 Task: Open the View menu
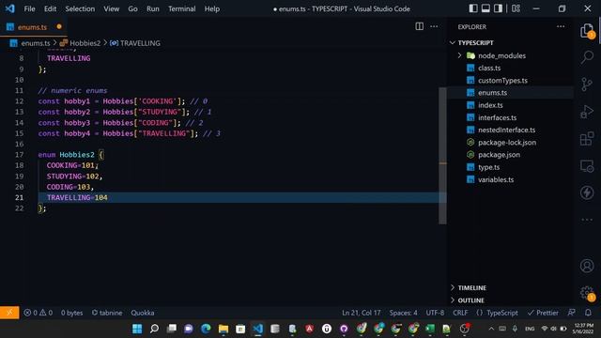point(111,8)
